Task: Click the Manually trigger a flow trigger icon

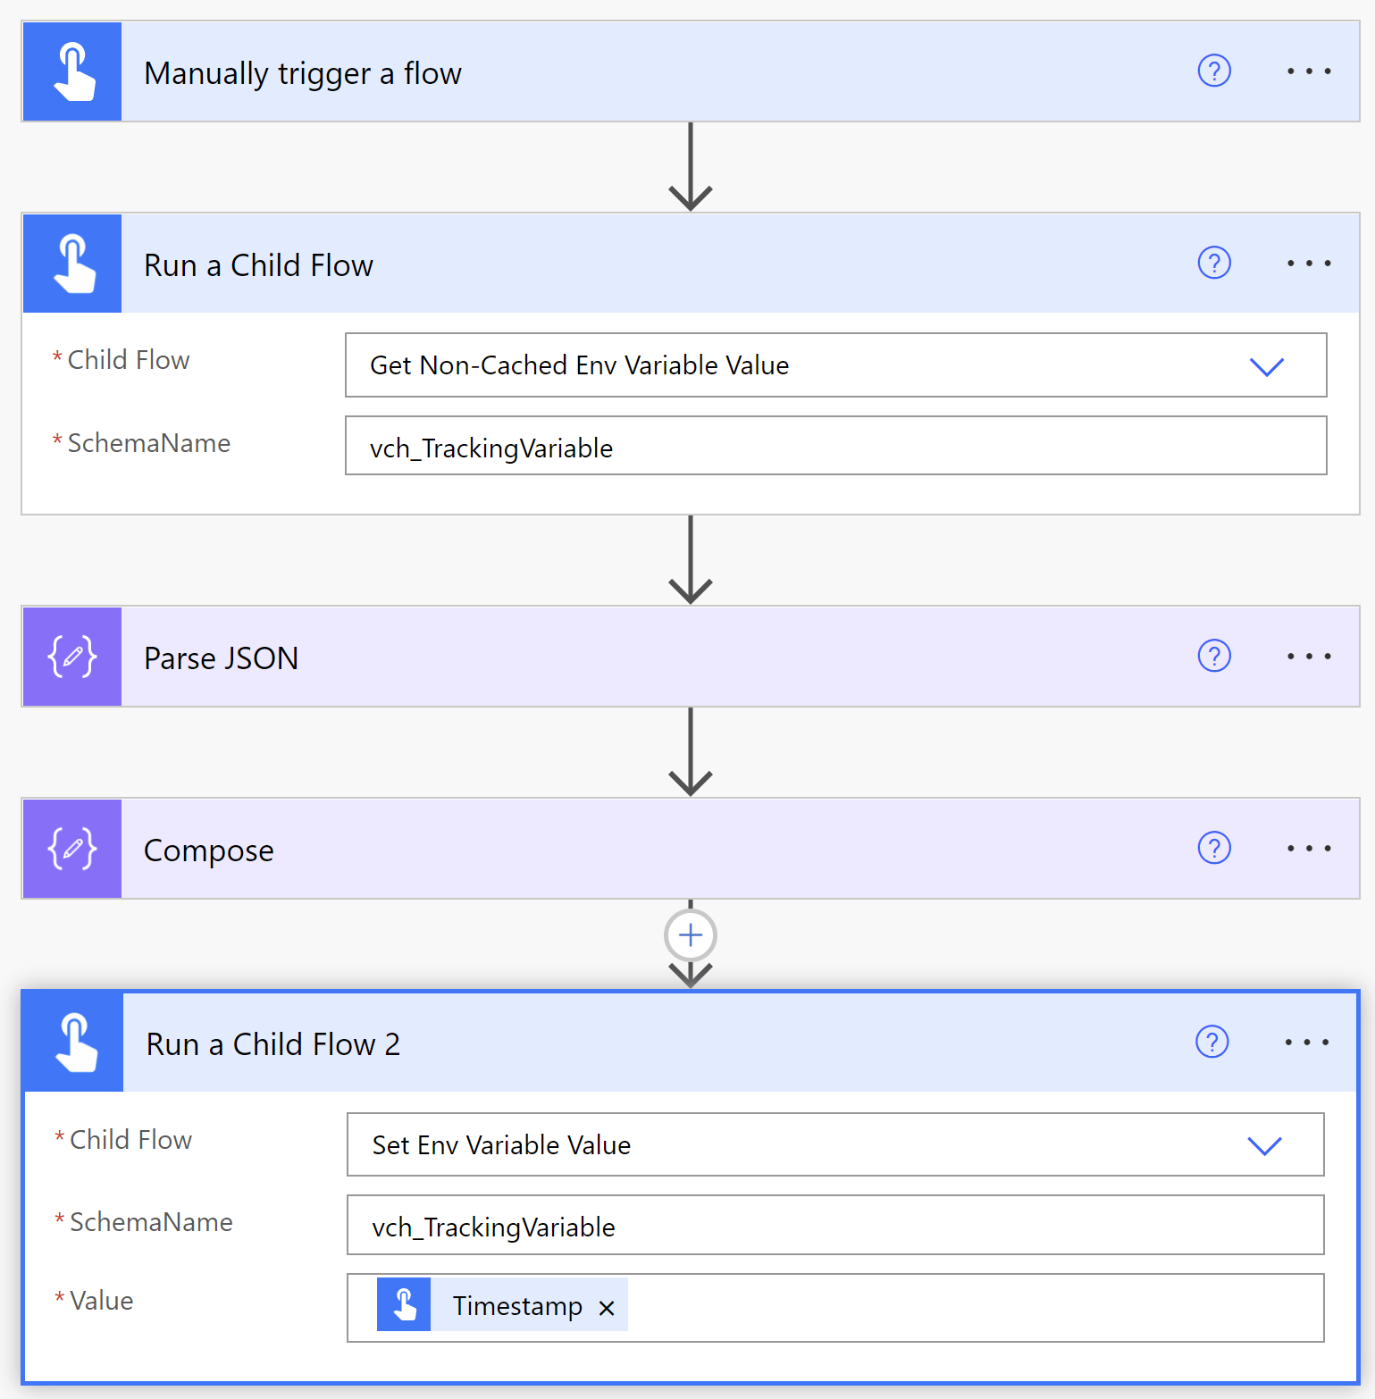Action: [71, 71]
